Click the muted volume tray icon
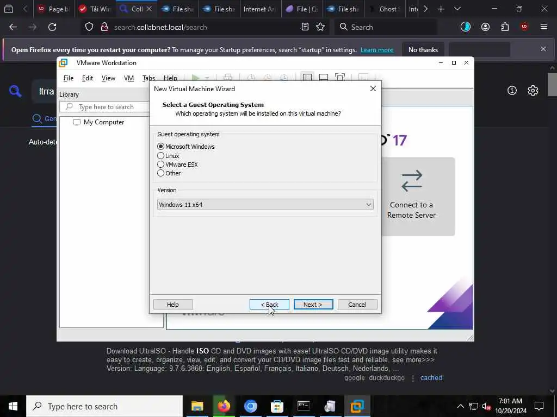Image resolution: width=557 pixels, height=417 pixels. [x=486, y=406]
